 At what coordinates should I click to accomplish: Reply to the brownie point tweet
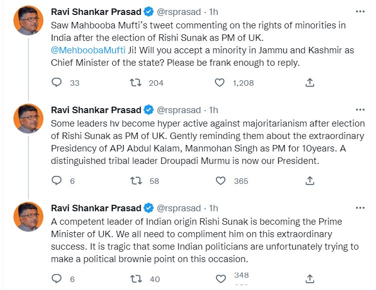pyautogui.click(x=57, y=279)
